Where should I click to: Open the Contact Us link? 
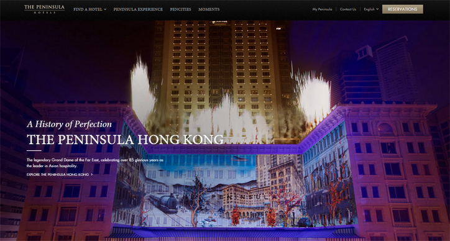(348, 9)
